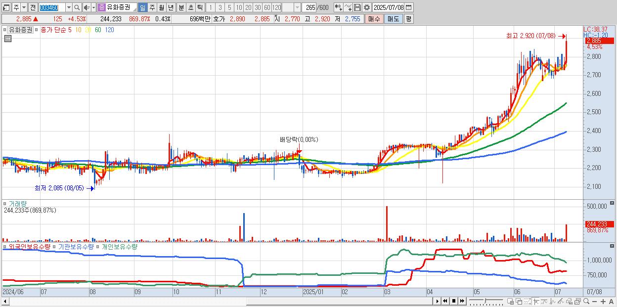Select the 60 interval tab

(x=267, y=7)
